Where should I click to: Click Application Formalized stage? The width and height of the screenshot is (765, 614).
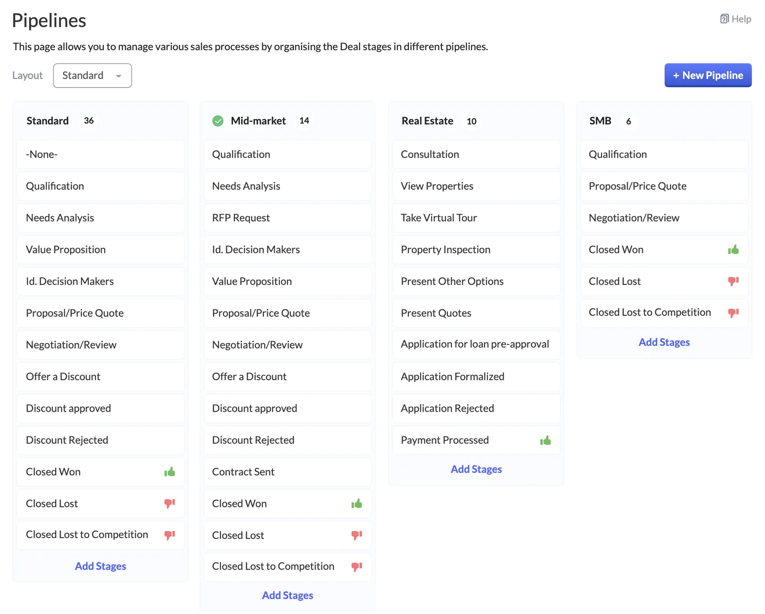point(476,377)
